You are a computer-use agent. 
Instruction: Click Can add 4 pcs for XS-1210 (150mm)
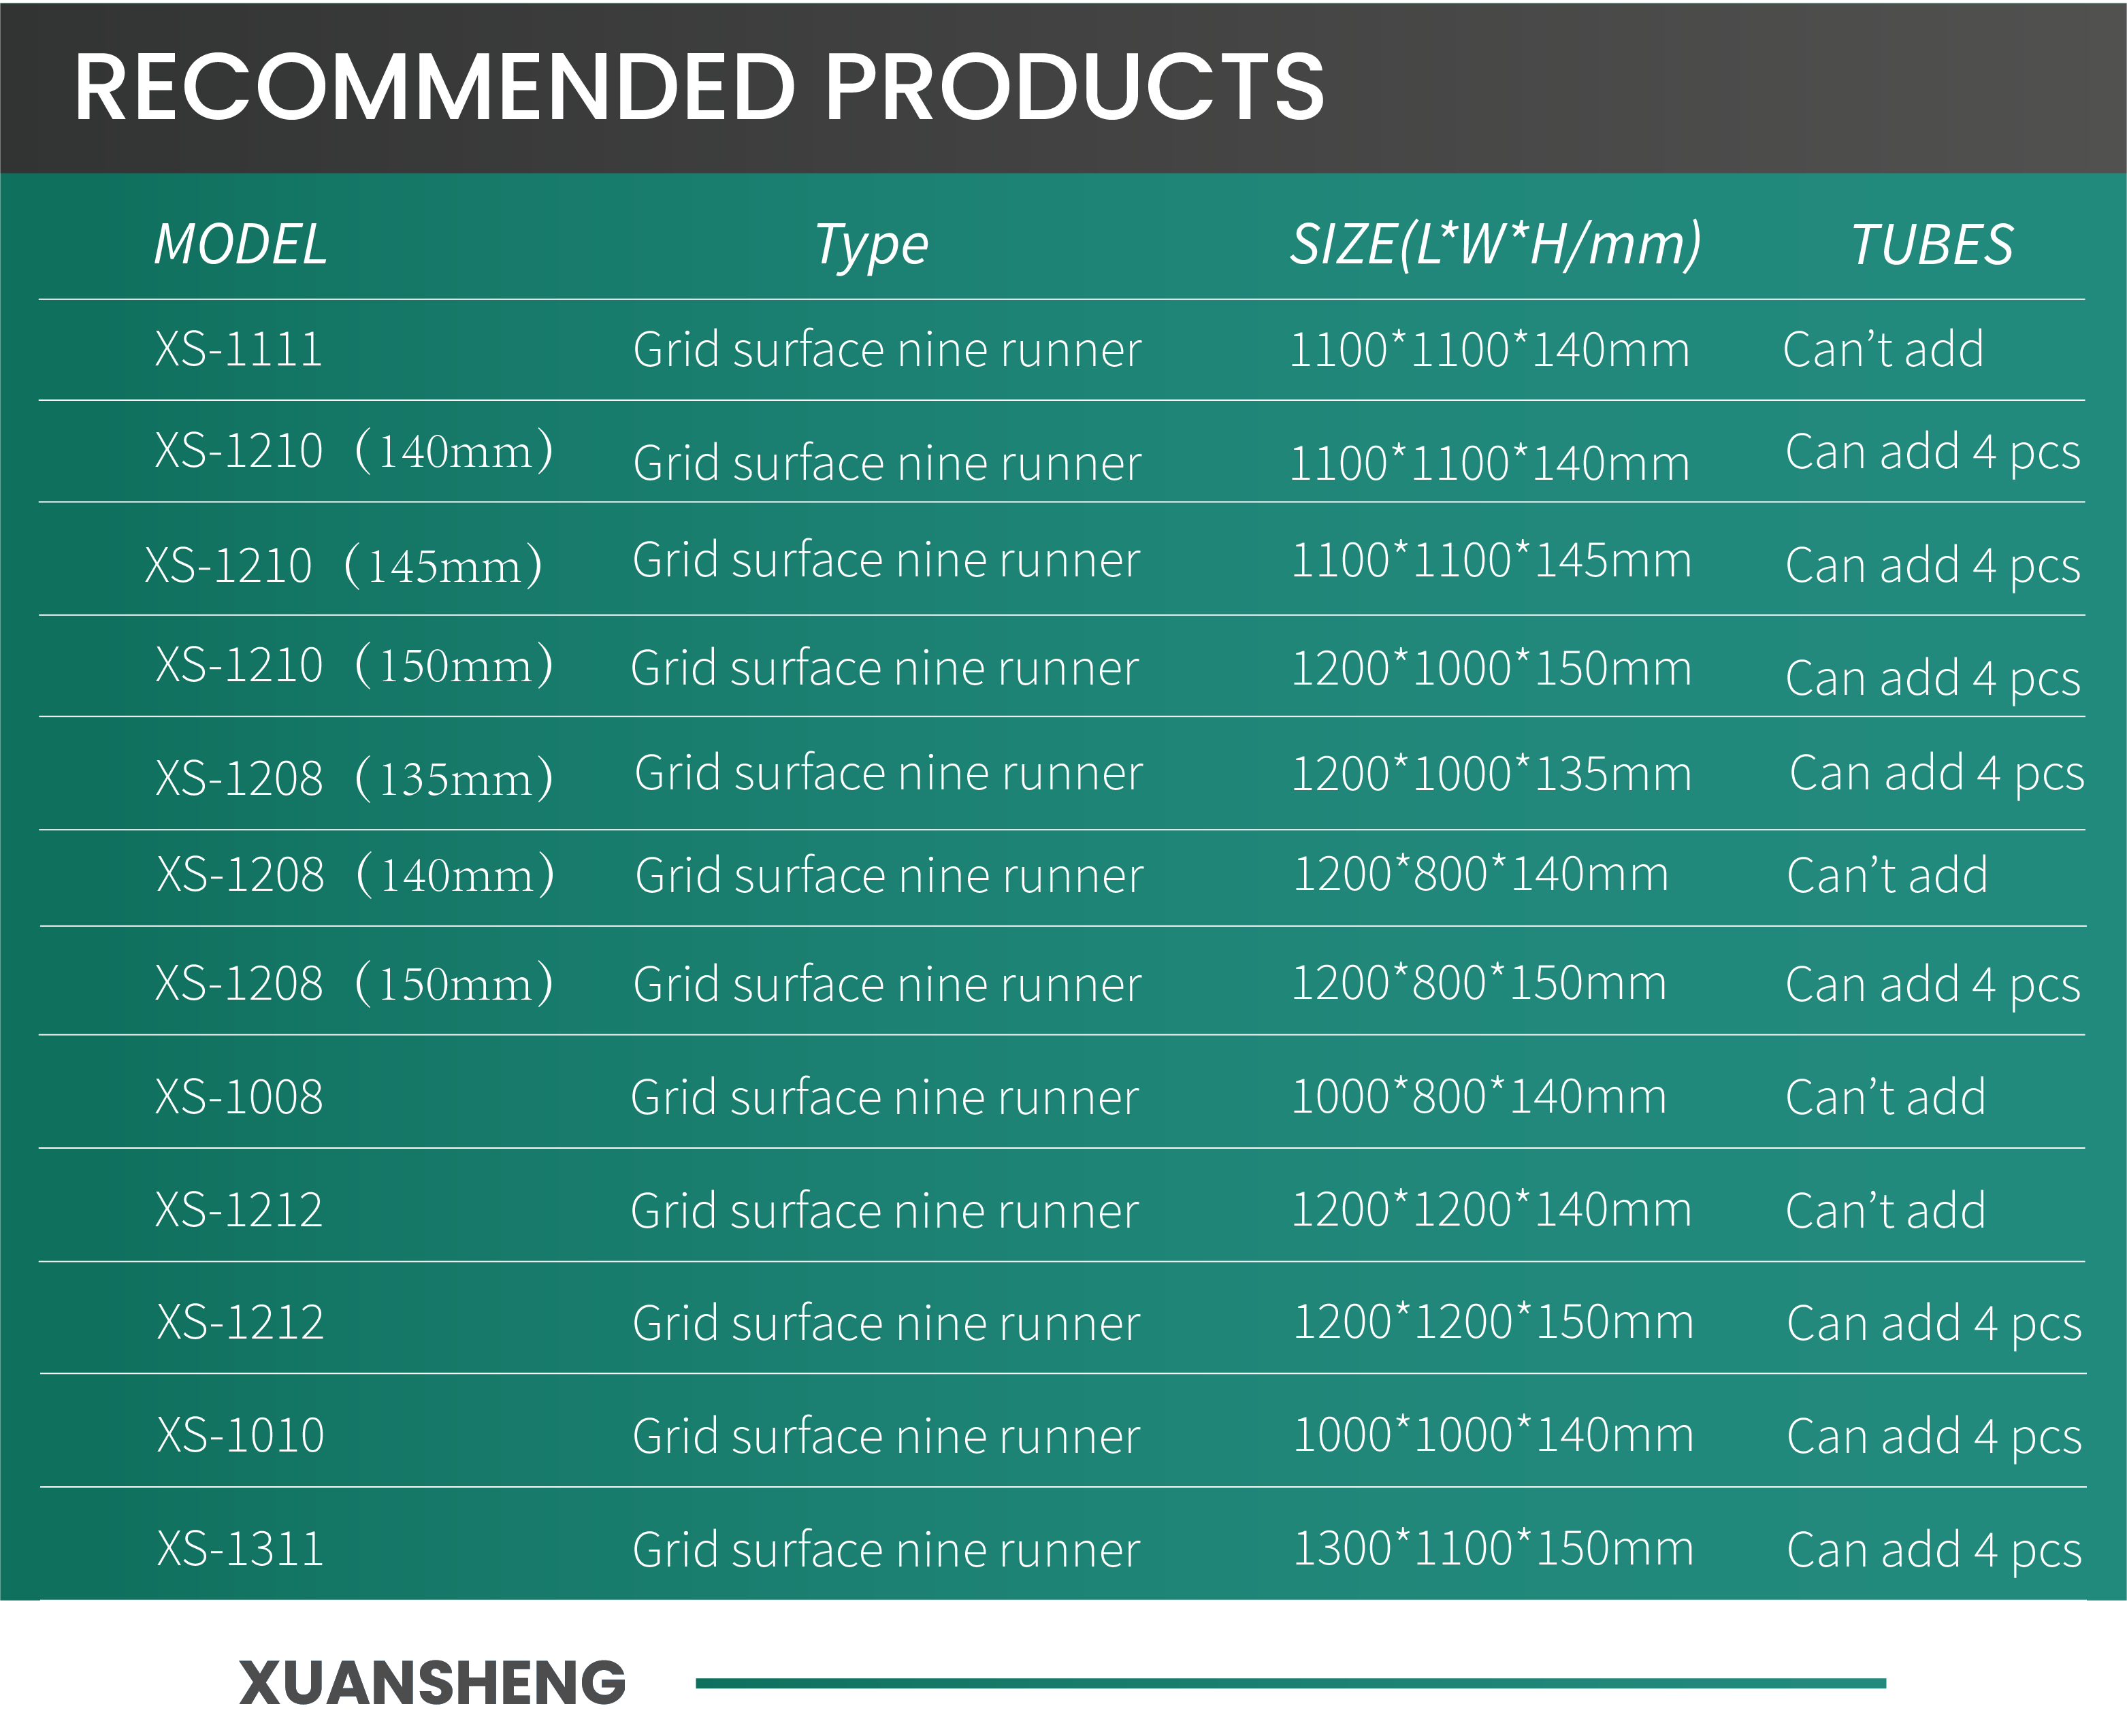(x=1933, y=679)
